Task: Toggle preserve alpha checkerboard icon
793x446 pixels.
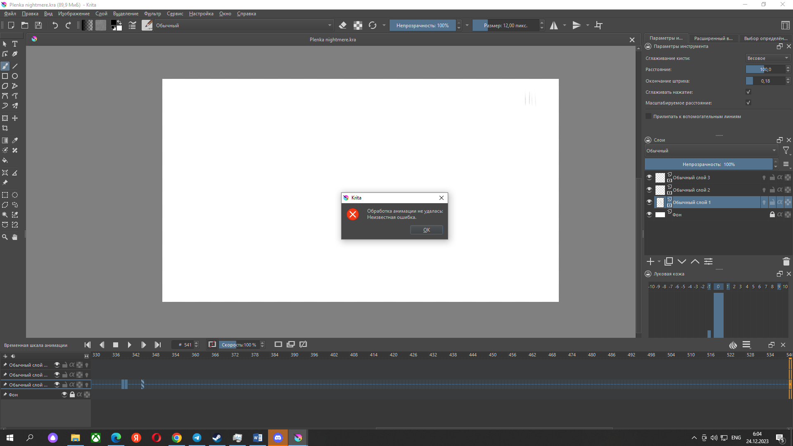Action: 358,25
